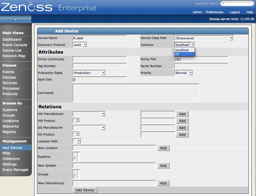Open Device List view
The height and width of the screenshot is (196, 256).
click(x=12, y=50)
